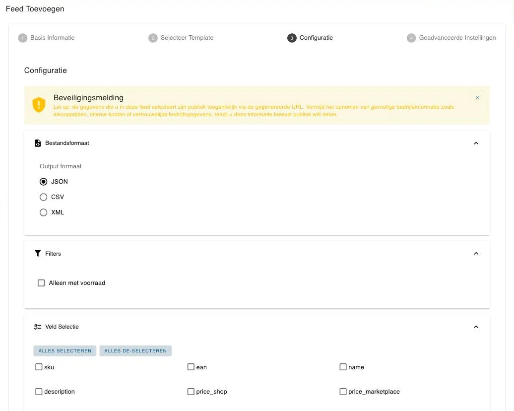
Task: Click the step 3 Configuratie circle
Action: pyautogui.click(x=292, y=38)
